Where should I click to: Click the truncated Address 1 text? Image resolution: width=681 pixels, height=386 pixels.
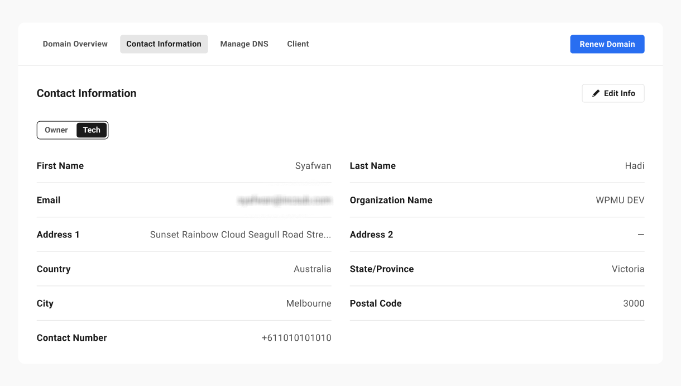pos(240,235)
